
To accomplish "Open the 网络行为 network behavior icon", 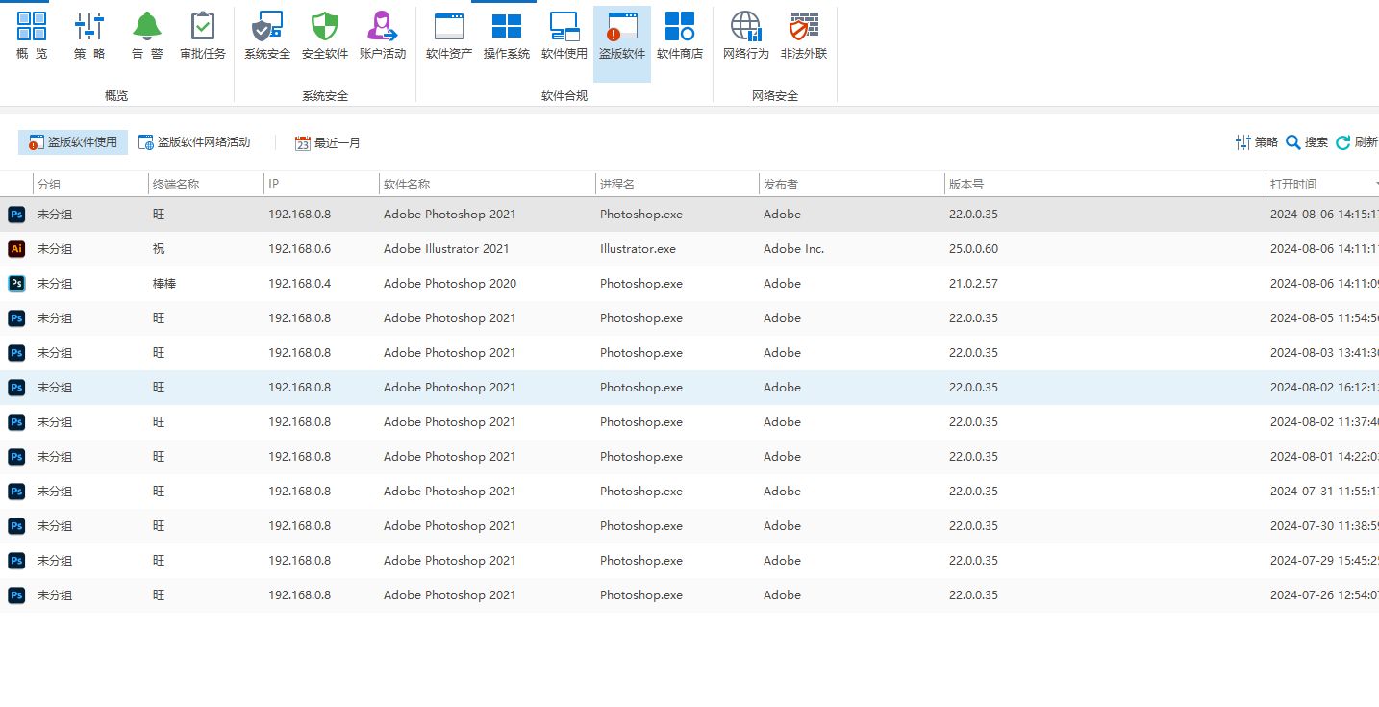I will click(x=746, y=37).
